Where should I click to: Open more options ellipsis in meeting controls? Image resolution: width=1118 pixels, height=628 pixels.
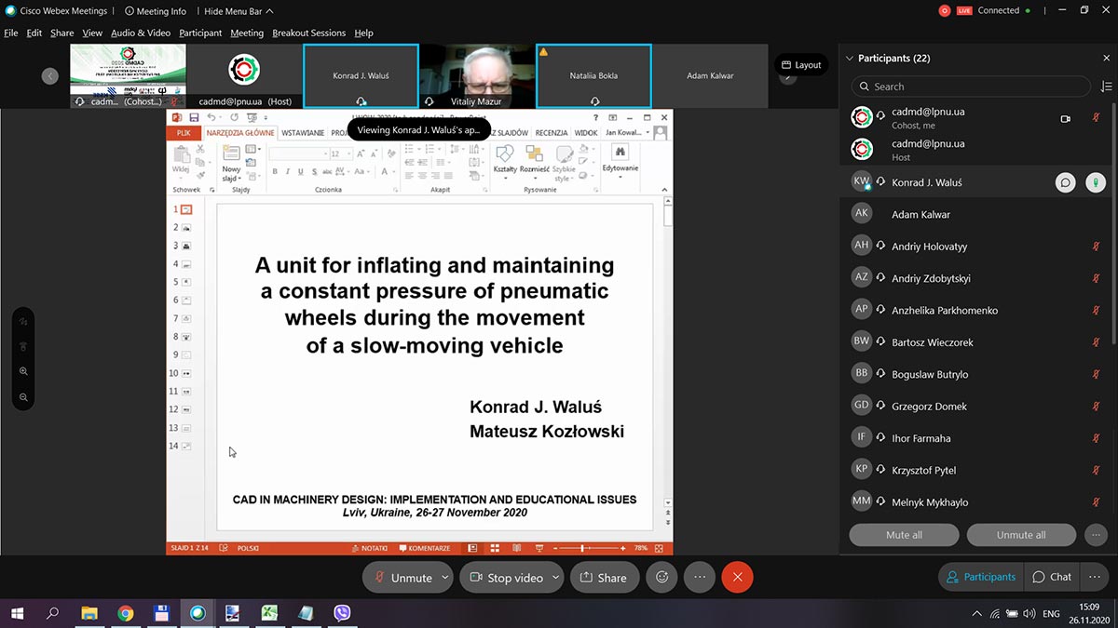(x=700, y=577)
